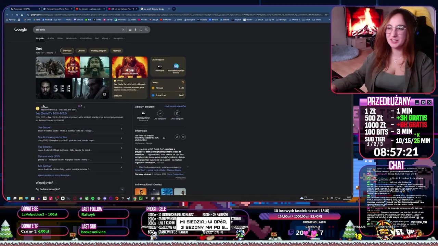Close the see serial Google tab

169,9
